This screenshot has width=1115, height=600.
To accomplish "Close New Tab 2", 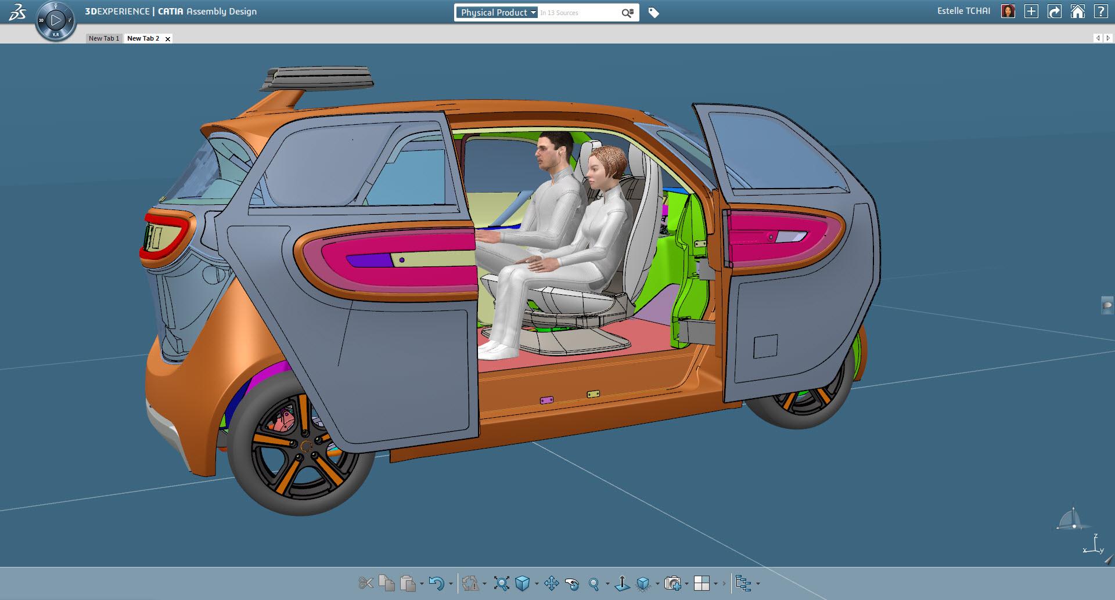I will point(168,39).
